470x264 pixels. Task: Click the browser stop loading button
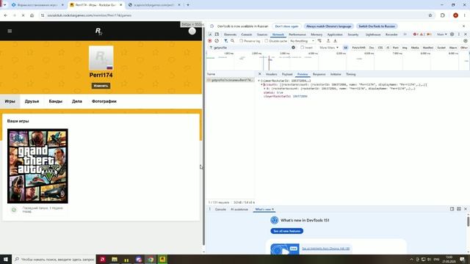pyautogui.click(x=23, y=15)
